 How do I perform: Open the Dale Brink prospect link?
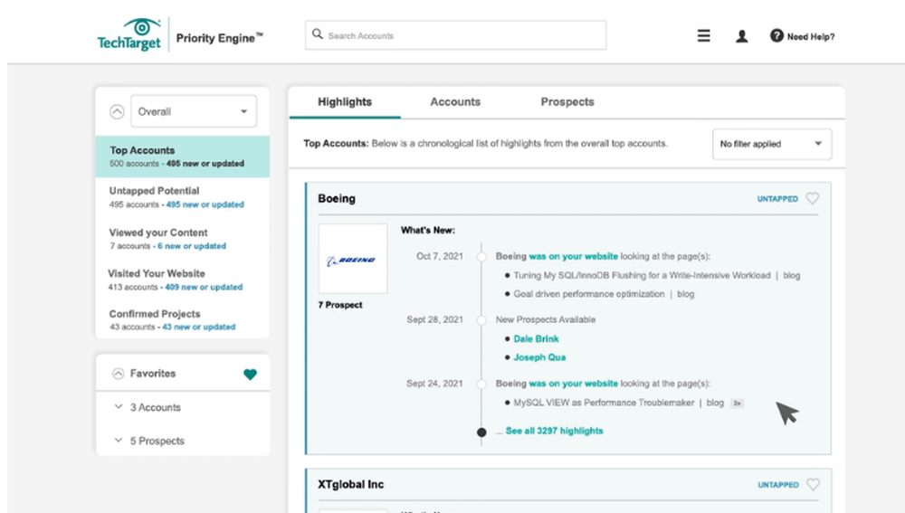coord(536,338)
